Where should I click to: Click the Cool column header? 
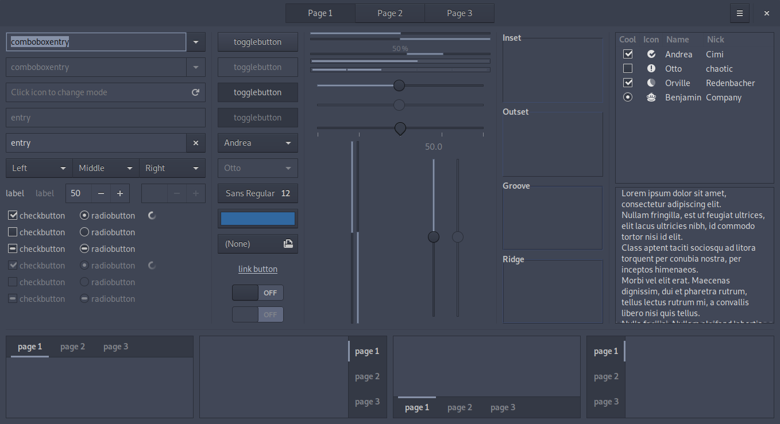628,40
